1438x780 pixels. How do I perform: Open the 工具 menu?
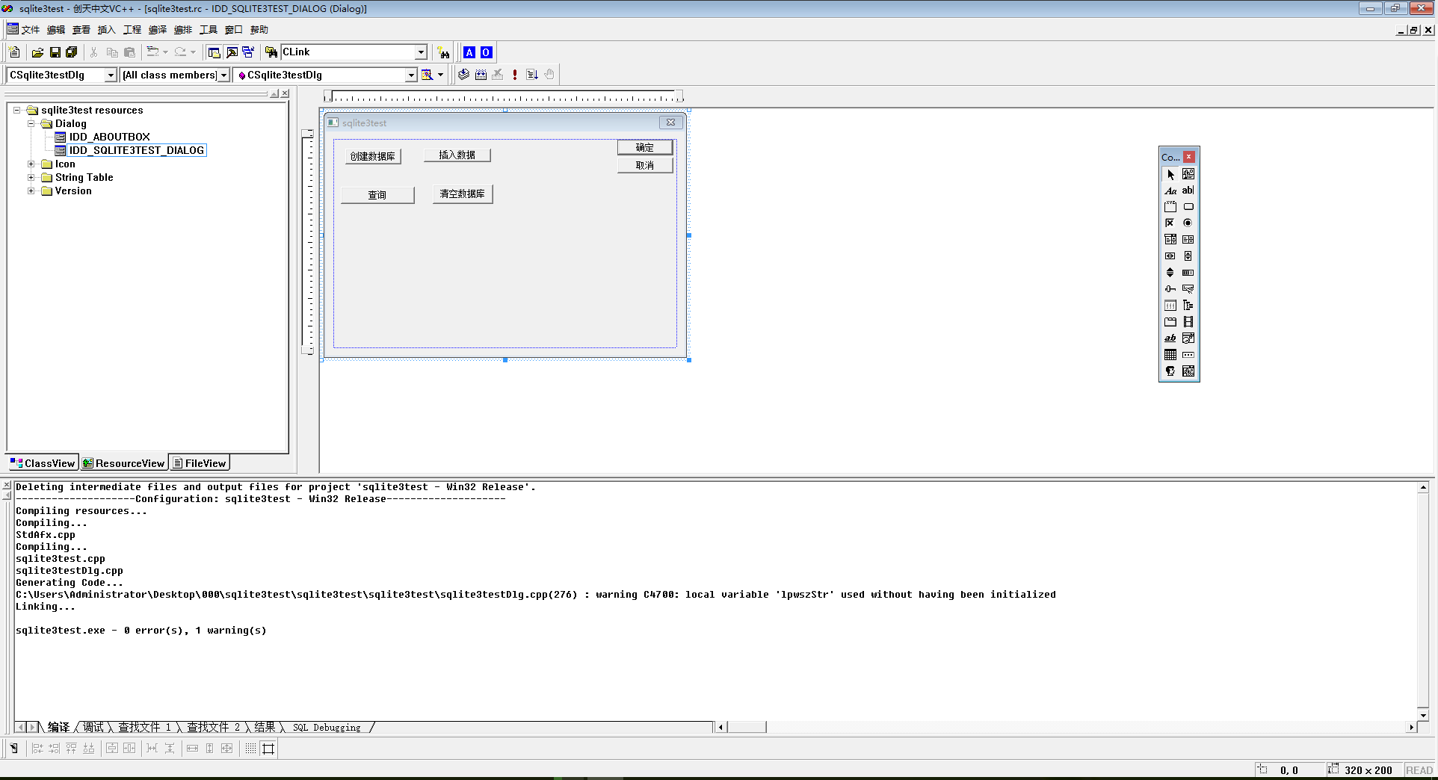(x=209, y=30)
